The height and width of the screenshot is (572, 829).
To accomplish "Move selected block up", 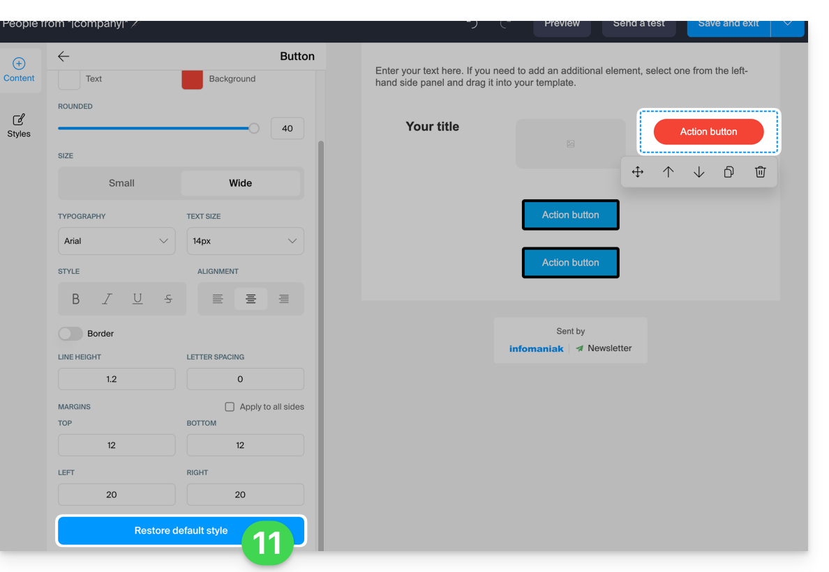I will click(x=668, y=172).
